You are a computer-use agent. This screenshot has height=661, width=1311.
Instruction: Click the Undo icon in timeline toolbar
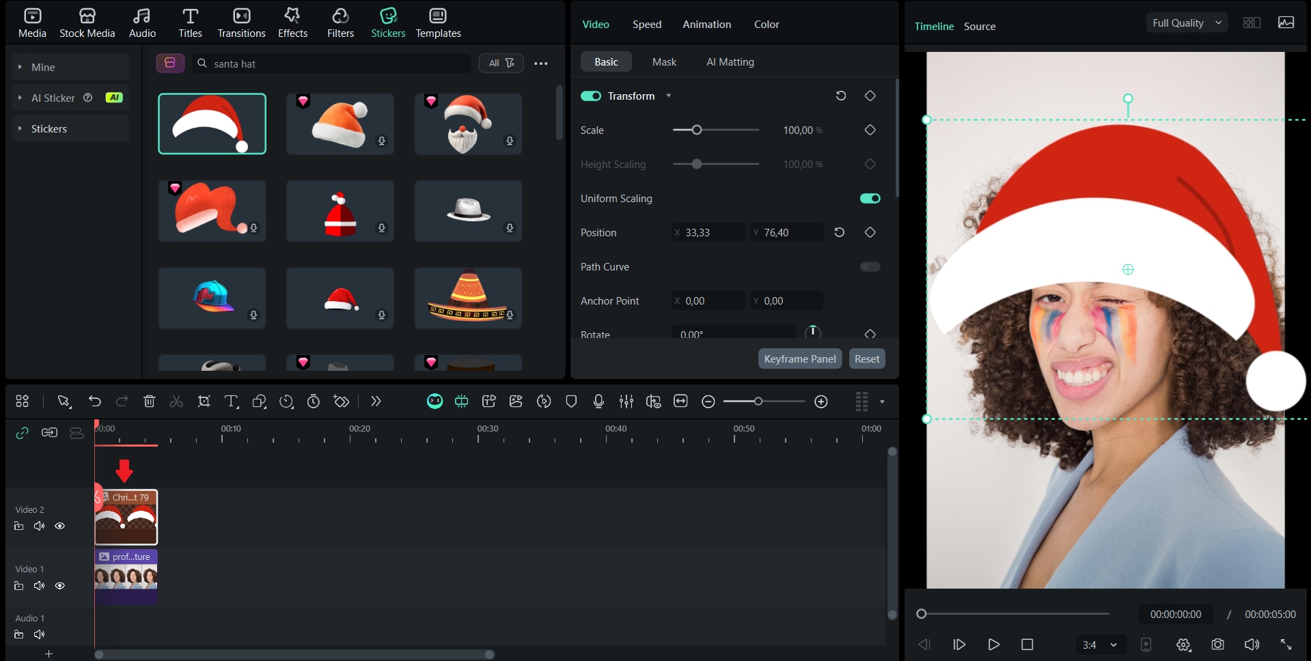pos(95,402)
